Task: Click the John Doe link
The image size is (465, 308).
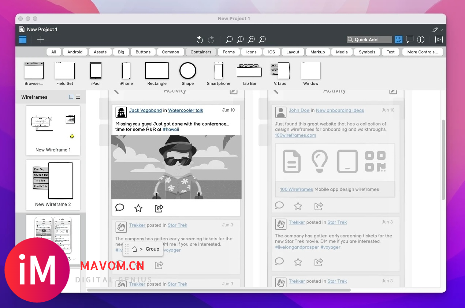Action: pyautogui.click(x=299, y=110)
